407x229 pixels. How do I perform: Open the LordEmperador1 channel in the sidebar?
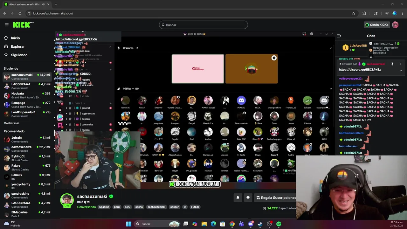(x=27, y=114)
